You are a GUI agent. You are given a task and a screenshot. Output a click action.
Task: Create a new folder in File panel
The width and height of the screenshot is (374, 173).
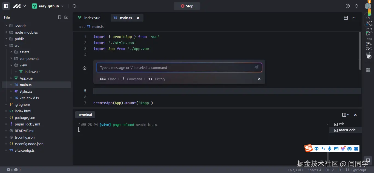pos(66,17)
